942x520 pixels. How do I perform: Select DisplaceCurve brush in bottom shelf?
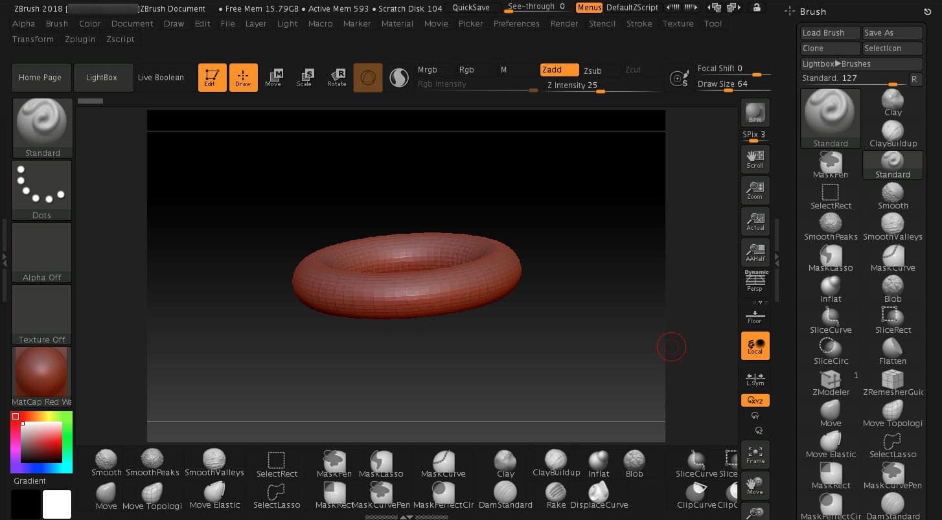point(599,495)
